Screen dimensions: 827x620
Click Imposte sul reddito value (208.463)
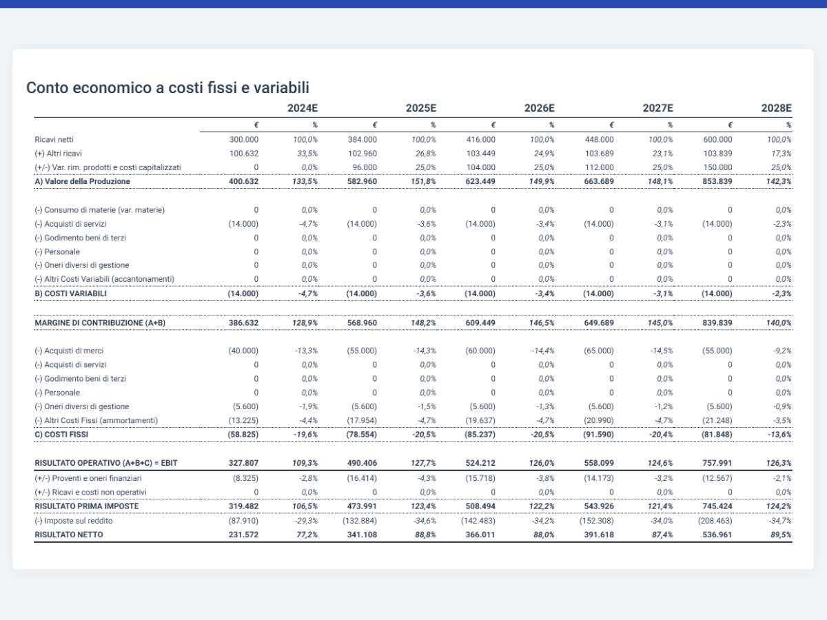pos(715,521)
